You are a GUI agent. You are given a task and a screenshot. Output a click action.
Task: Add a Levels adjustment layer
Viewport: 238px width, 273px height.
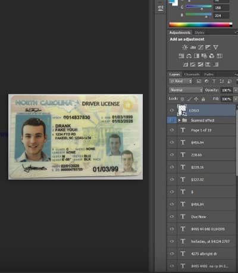193,47
